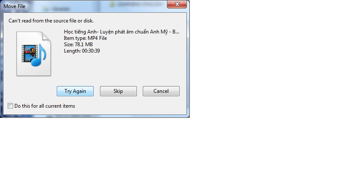Click the film strip graphic on the icon
The image size is (347, 195).
pyautogui.click(x=28, y=53)
